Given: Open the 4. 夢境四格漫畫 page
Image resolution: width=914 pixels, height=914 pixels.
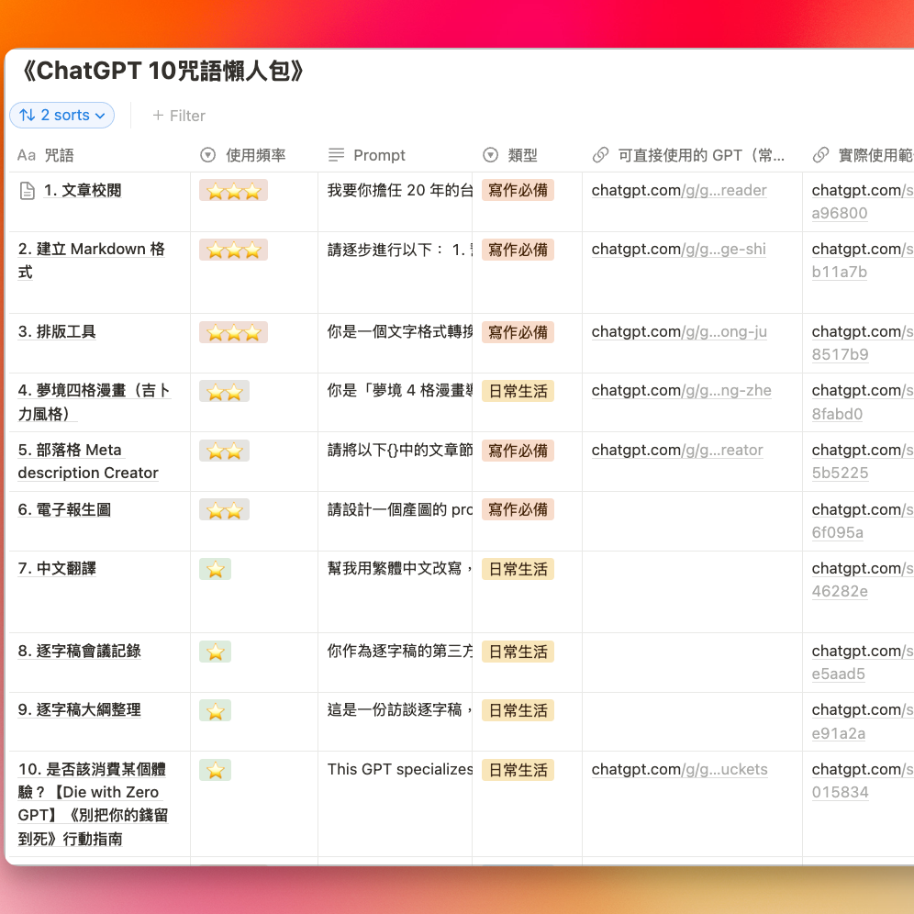Looking at the screenshot, I should (x=94, y=402).
